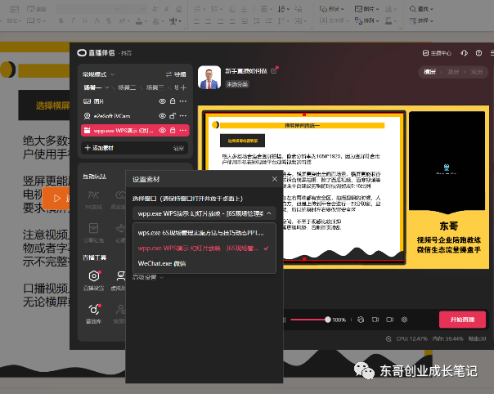Edit the live stream title pencil icon
Viewport: 494px width, 394px height.
[x=273, y=71]
